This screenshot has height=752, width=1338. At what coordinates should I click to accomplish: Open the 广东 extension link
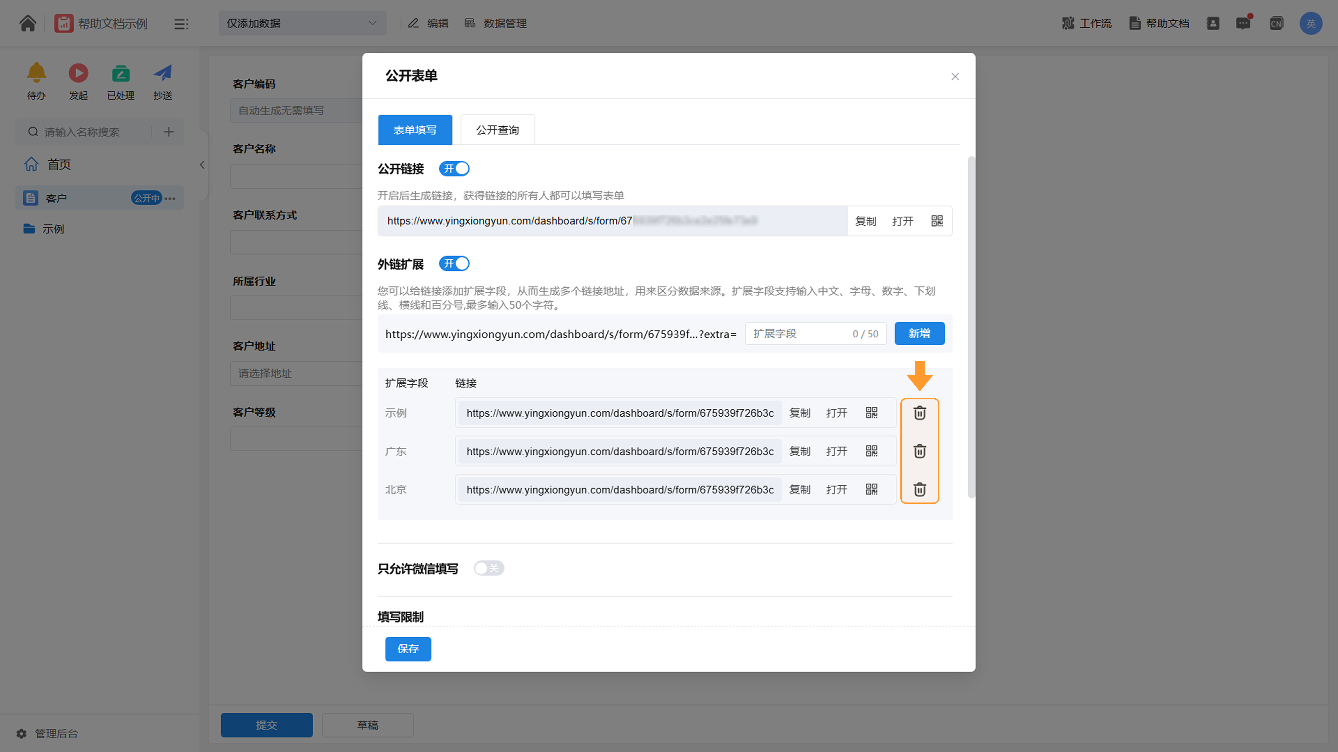[837, 451]
